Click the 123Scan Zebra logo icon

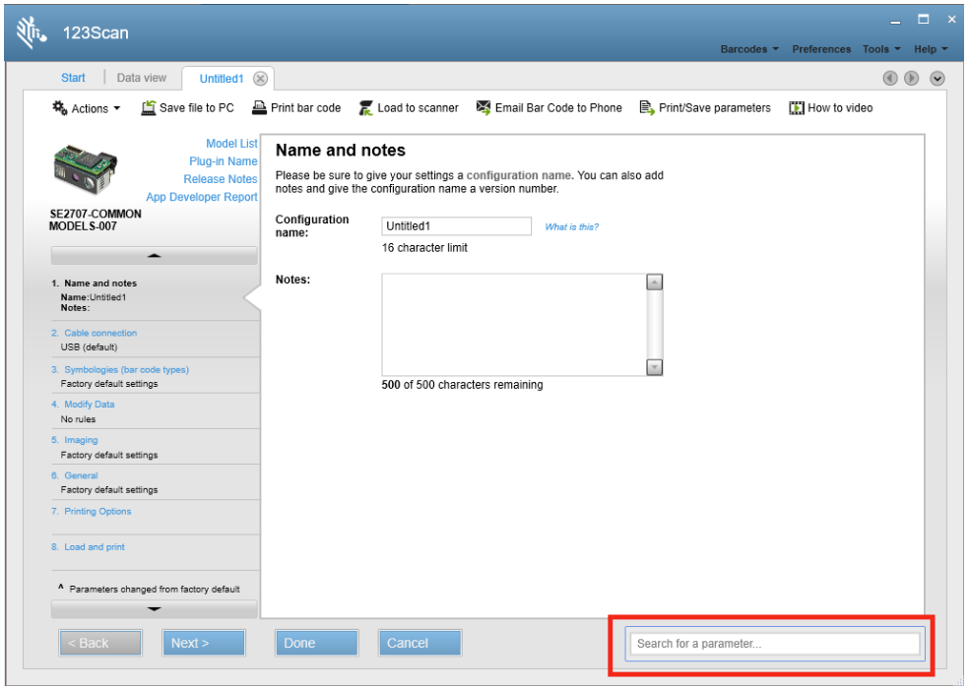pyautogui.click(x=31, y=32)
